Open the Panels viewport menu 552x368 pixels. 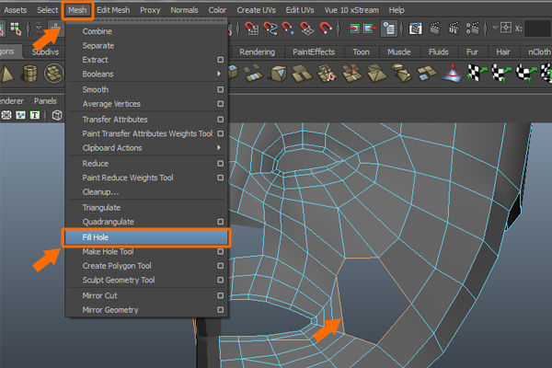pos(45,100)
